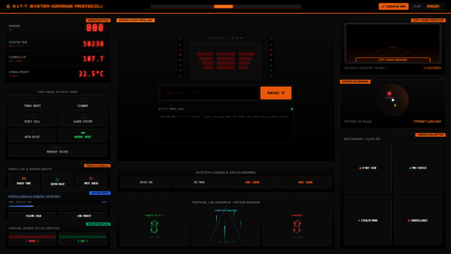
Task: Click the Brake pedal
Action: 32,239
